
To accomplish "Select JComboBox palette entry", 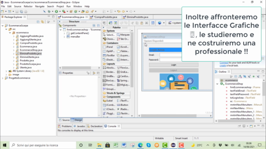I will point(109,105).
